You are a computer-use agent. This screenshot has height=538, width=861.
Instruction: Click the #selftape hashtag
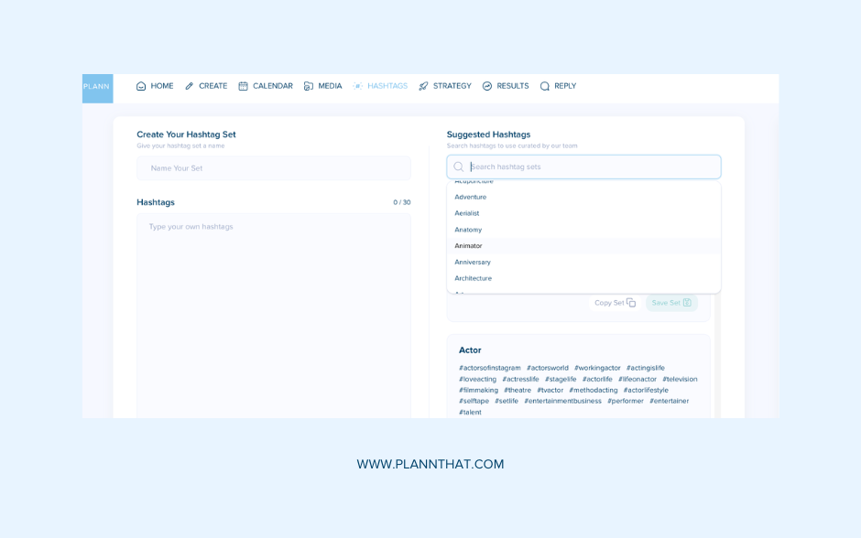(474, 401)
